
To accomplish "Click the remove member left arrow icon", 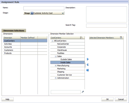I will click(x=87, y=65).
